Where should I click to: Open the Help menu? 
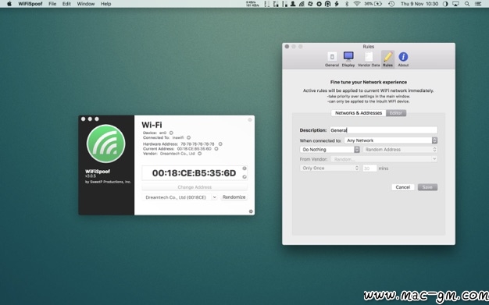pos(105,4)
